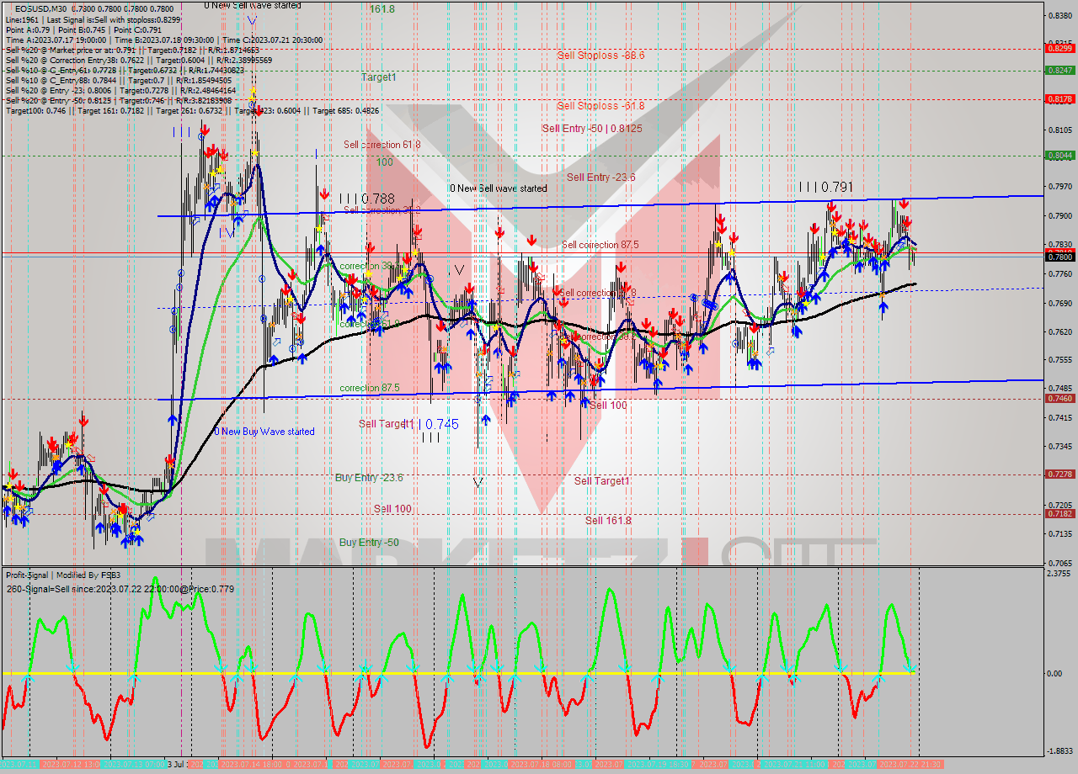Click the 'Sell correction 61.8' label

point(382,145)
